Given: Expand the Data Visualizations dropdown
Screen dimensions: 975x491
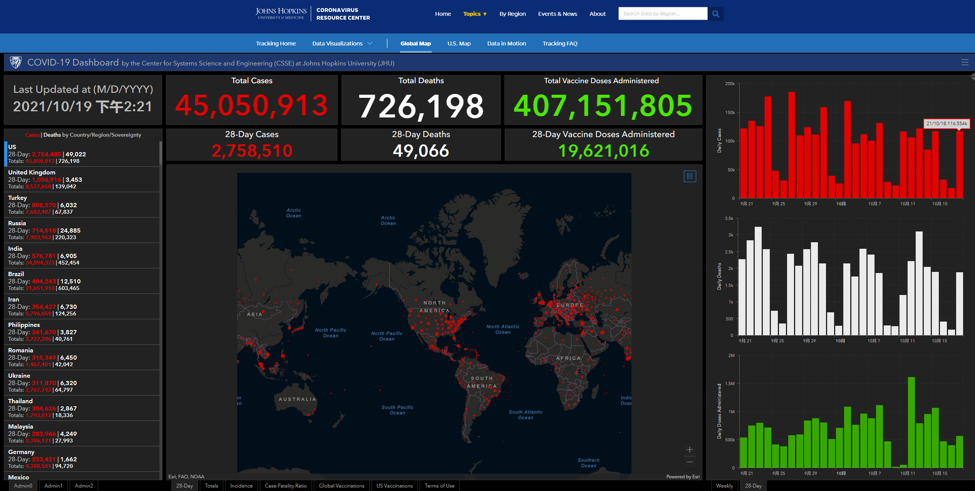Looking at the screenshot, I should pyautogui.click(x=342, y=44).
